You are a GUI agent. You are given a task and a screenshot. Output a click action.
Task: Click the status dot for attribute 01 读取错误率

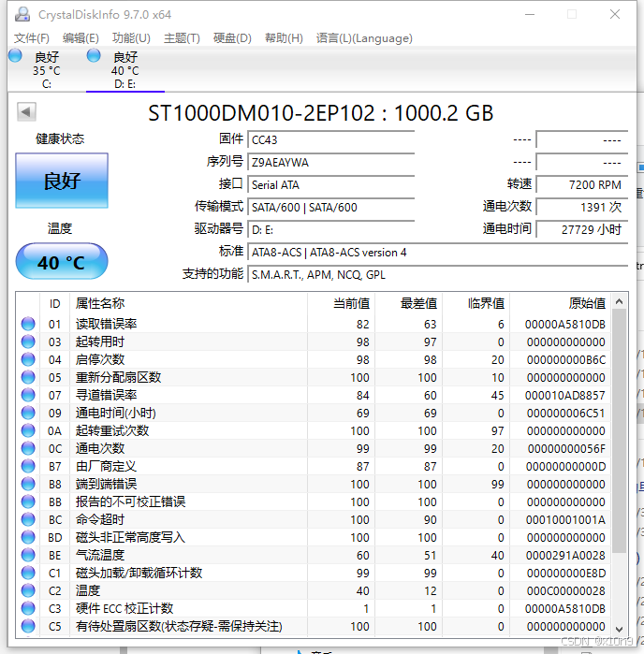pos(28,324)
